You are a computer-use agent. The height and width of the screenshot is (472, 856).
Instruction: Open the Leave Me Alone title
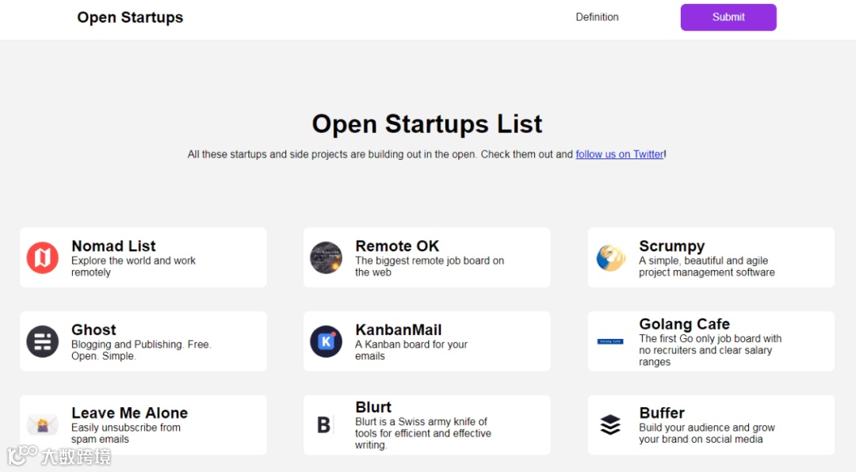(x=130, y=413)
